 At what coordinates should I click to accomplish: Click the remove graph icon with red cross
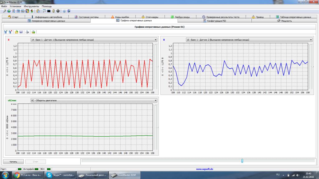click(10, 32)
